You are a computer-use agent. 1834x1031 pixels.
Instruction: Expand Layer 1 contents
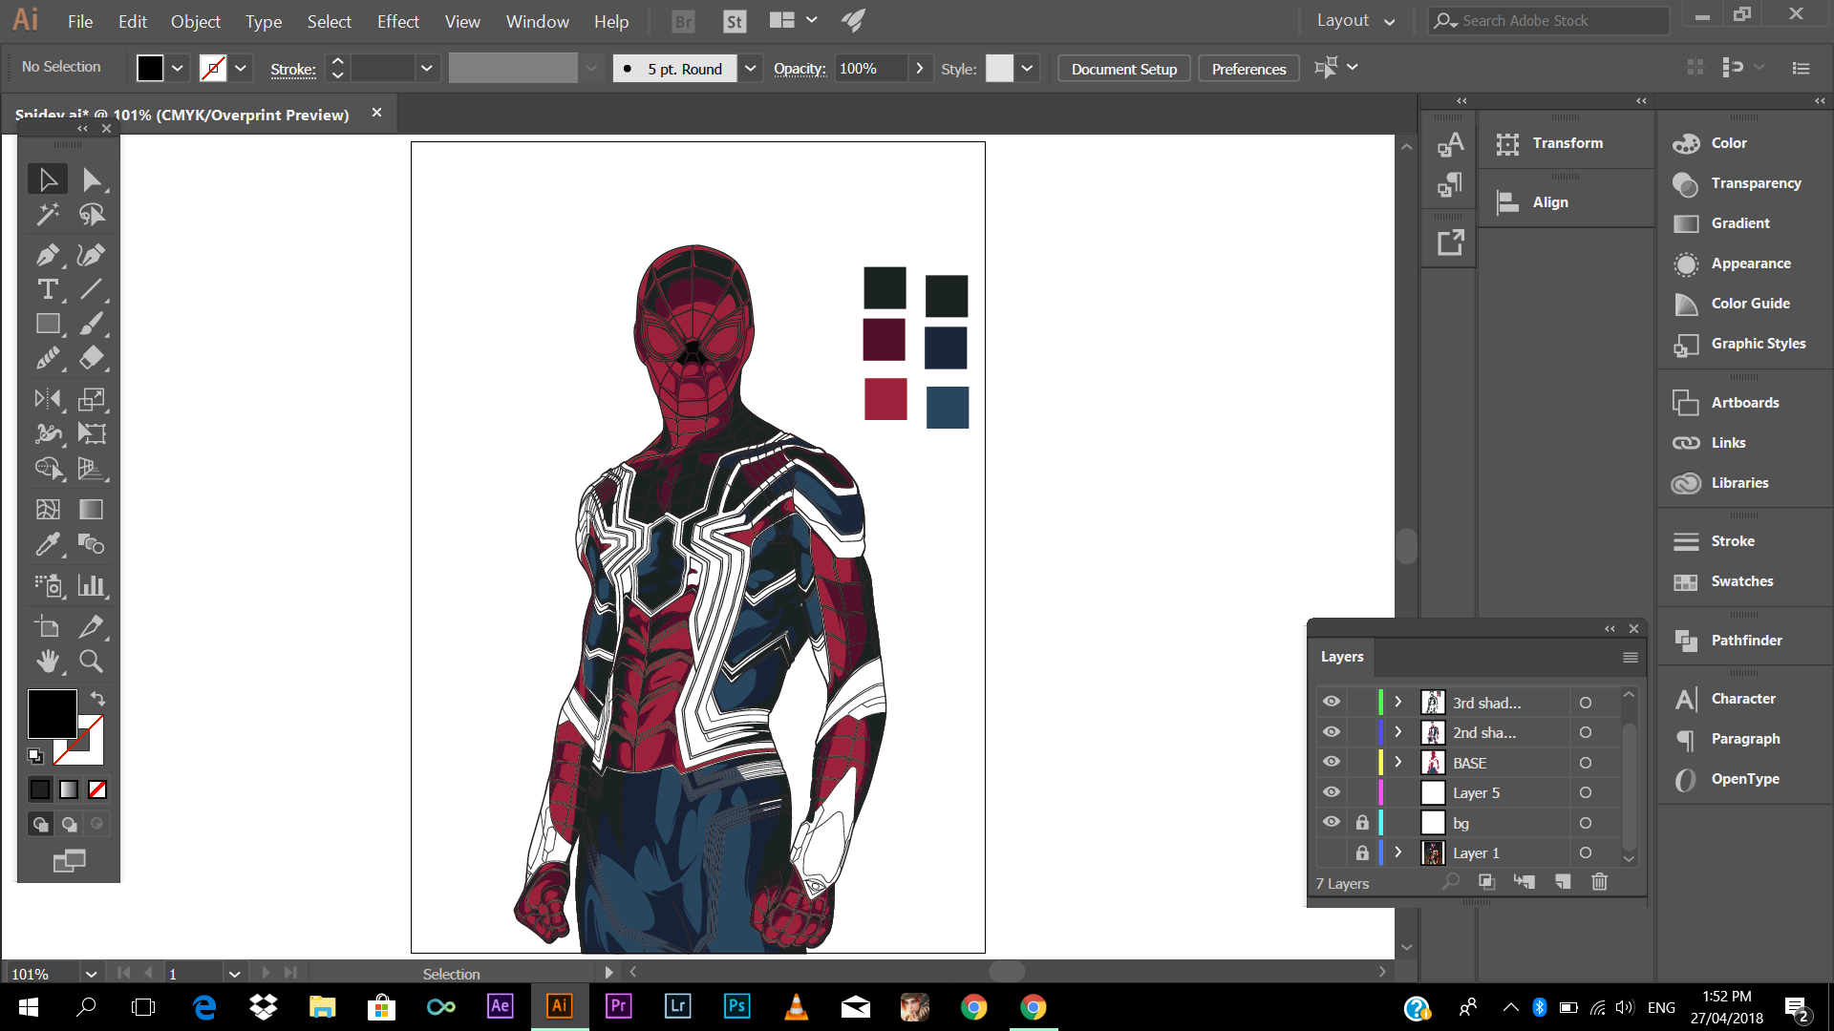(1398, 852)
